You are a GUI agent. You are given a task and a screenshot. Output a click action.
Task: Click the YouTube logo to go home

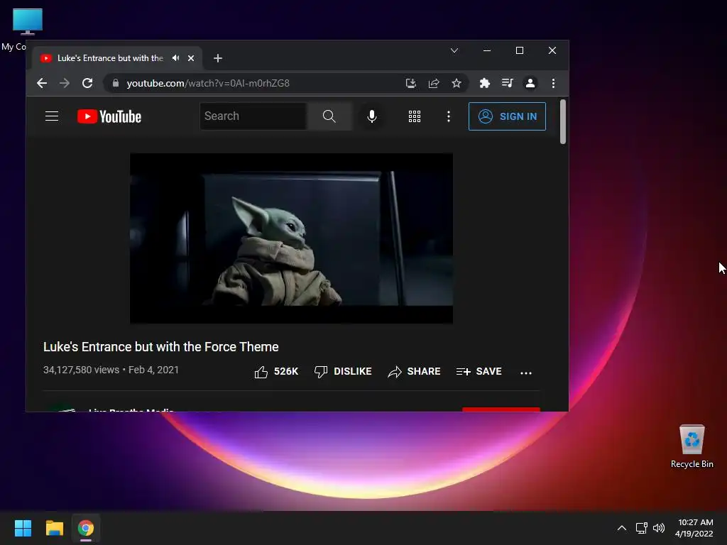click(x=109, y=116)
